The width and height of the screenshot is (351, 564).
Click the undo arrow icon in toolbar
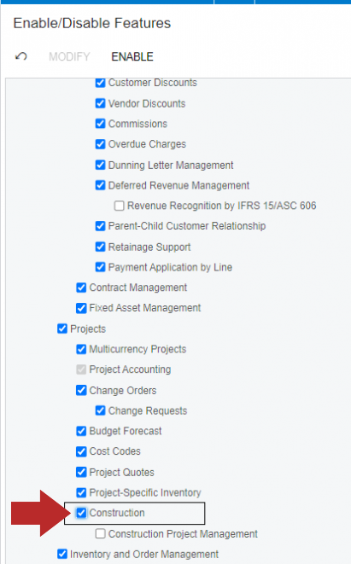click(21, 56)
